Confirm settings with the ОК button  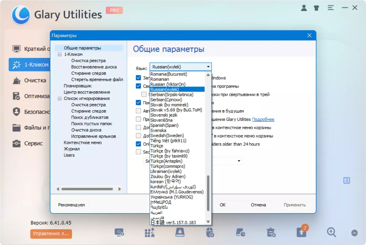tap(223, 205)
